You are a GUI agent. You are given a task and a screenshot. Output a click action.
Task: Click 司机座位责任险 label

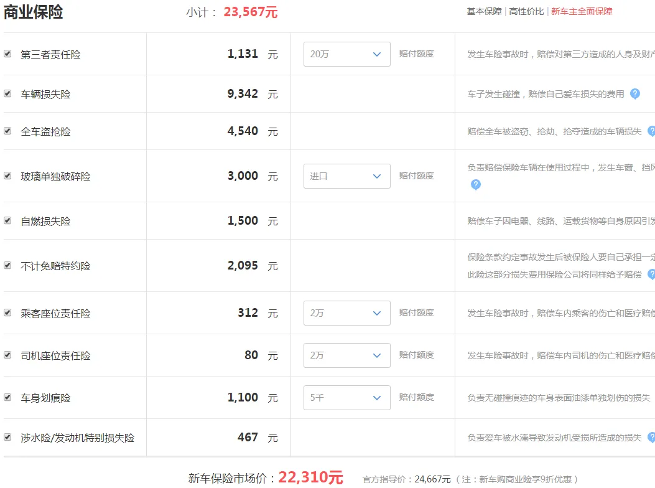pos(55,355)
